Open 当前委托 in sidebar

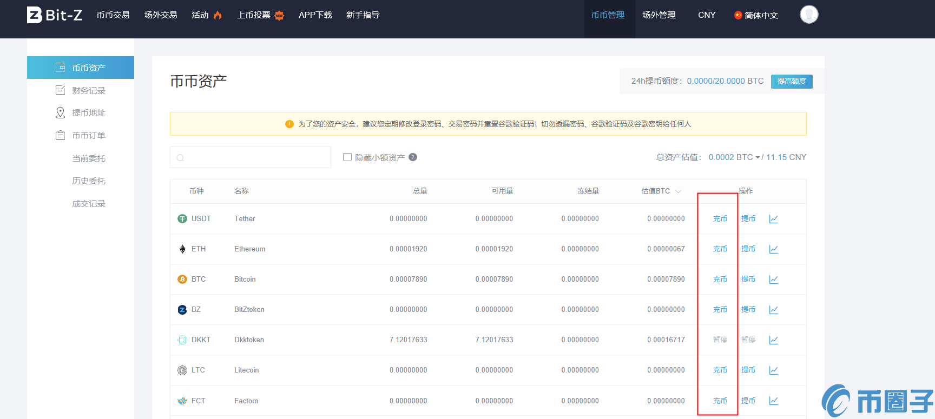tap(89, 158)
